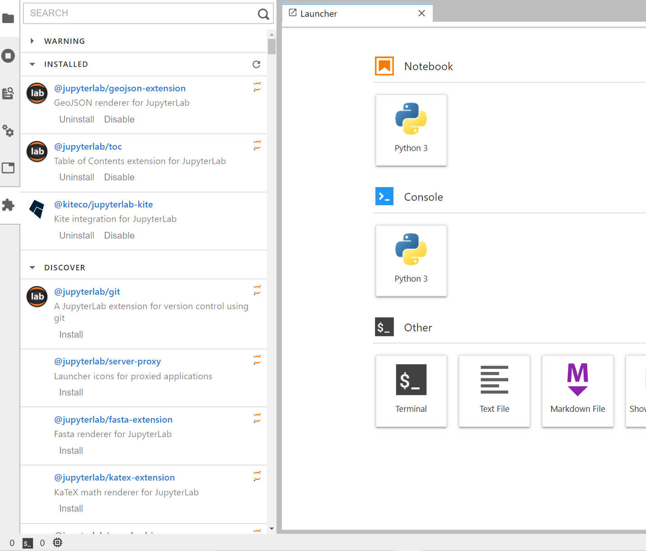646x551 pixels.
Task: Collapse the INSTALLED section
Action: [x=32, y=64]
